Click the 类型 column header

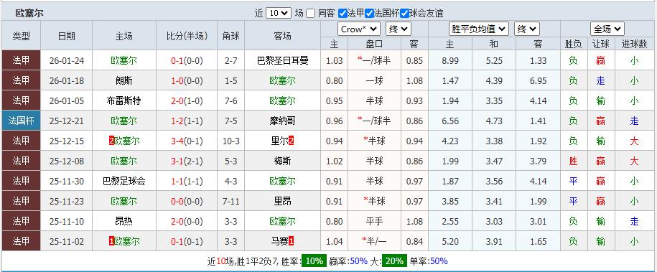[21, 36]
